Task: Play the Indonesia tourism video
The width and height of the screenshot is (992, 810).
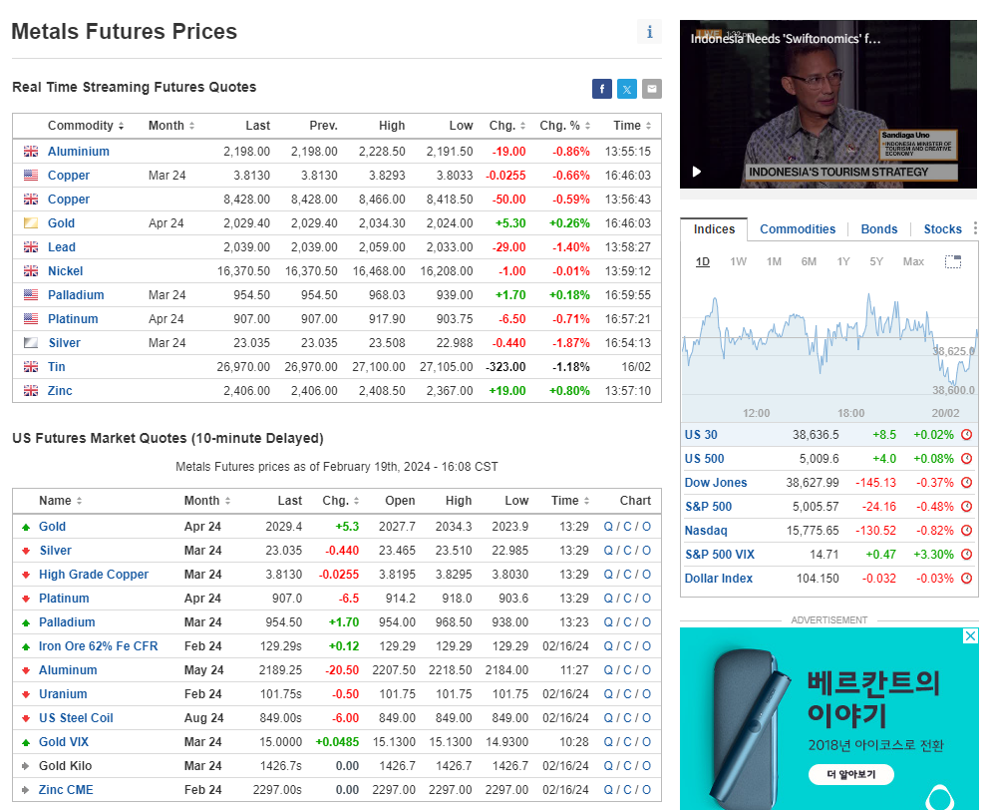Action: pyautogui.click(x=697, y=172)
